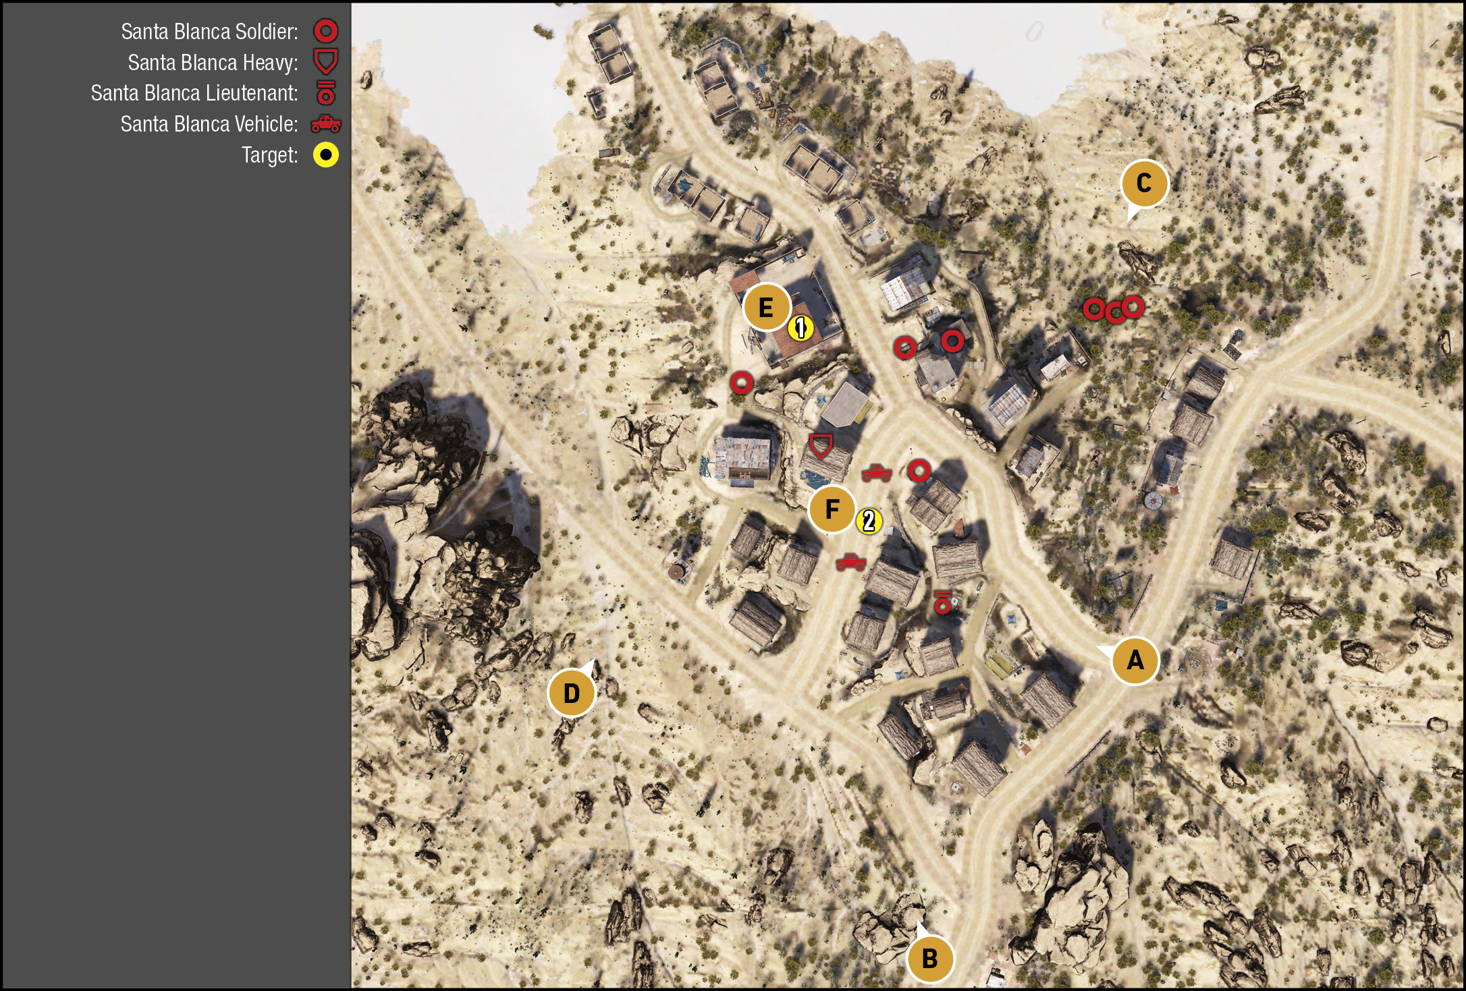Click the rightmost soldier in the three-soldier cluster
Viewport: 1466px width, 991px height.
click(x=1133, y=307)
